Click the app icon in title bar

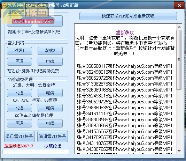5,6
